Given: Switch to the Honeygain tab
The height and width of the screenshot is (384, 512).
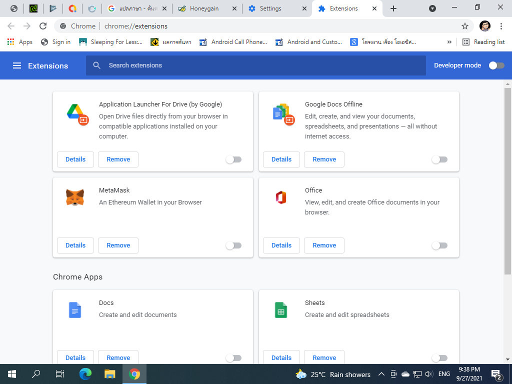Looking at the screenshot, I should [207, 8].
